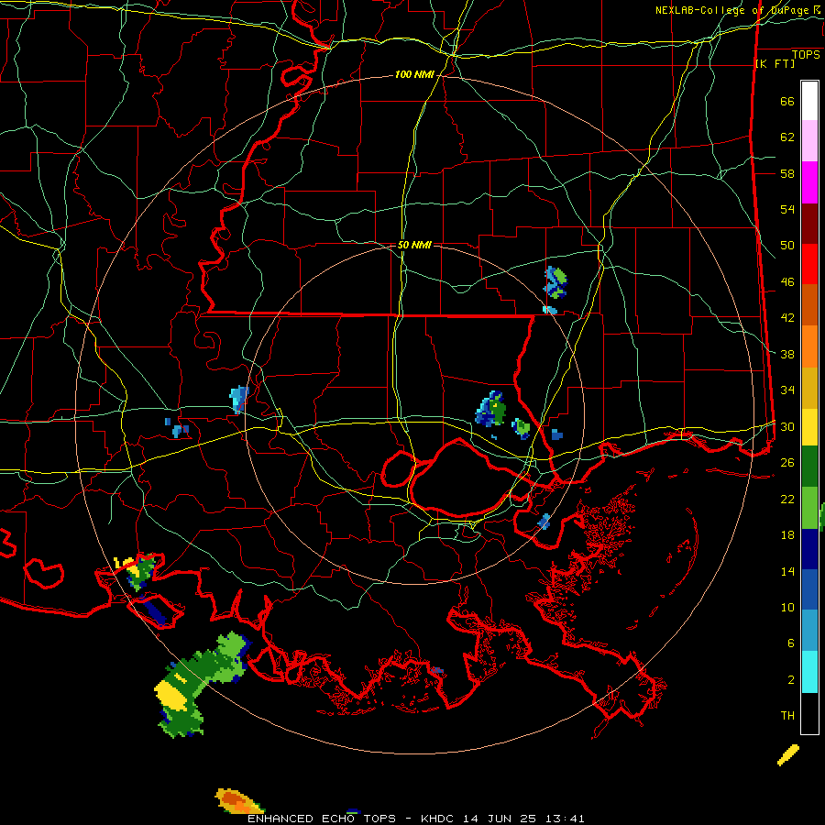Click the 14 JUN 25 13:41 timestamp
This screenshot has width=825, height=825.
pyautogui.click(x=523, y=819)
